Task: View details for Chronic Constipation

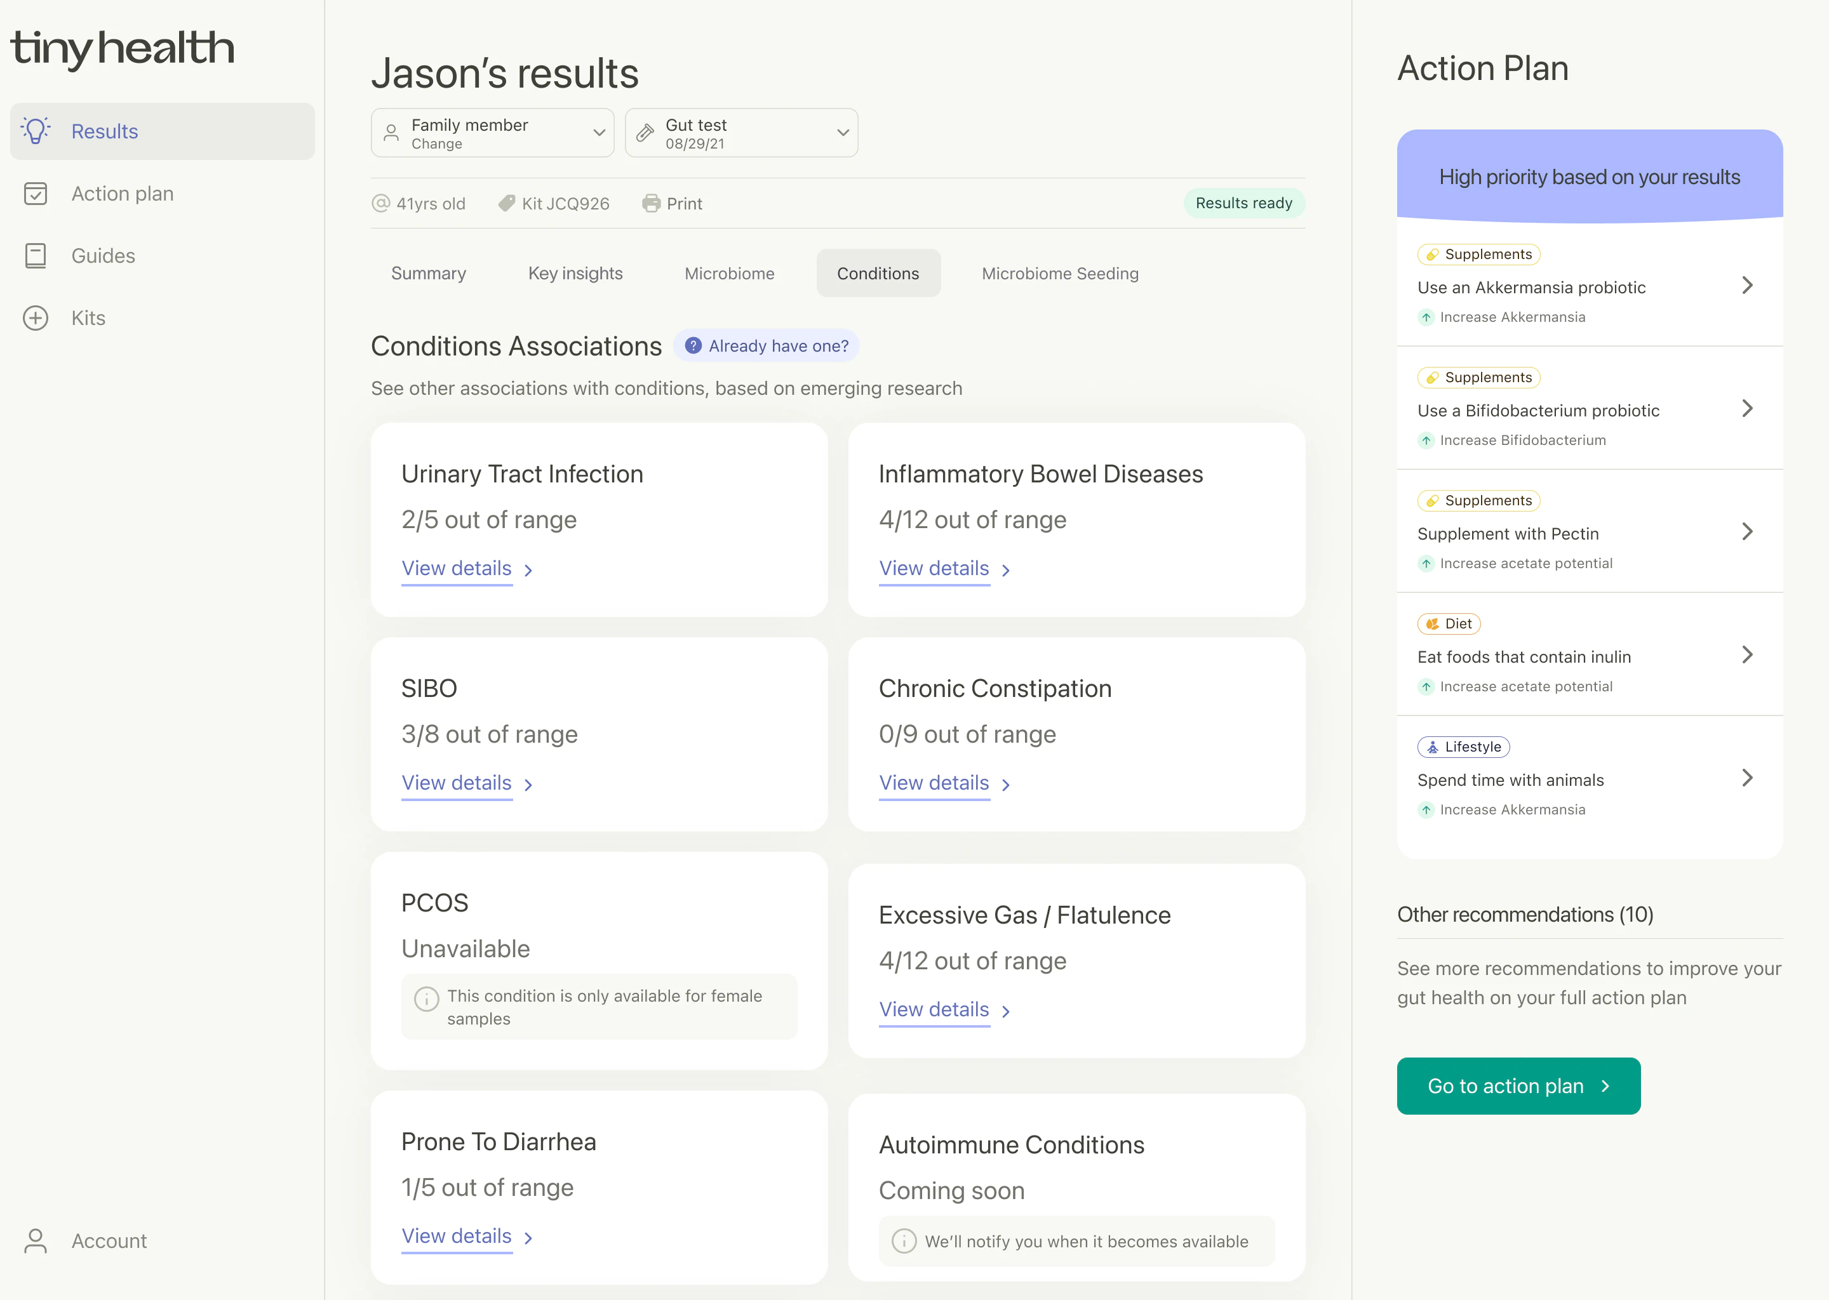Action: tap(946, 784)
